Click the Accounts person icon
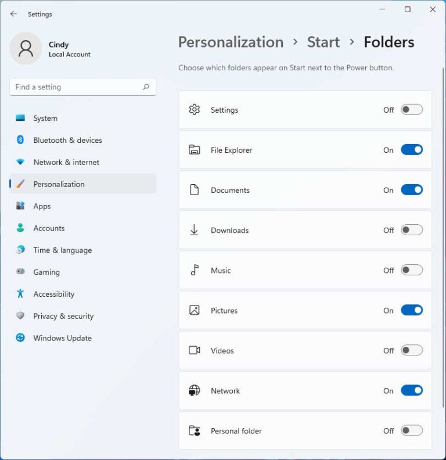The image size is (446, 460). pyautogui.click(x=20, y=228)
